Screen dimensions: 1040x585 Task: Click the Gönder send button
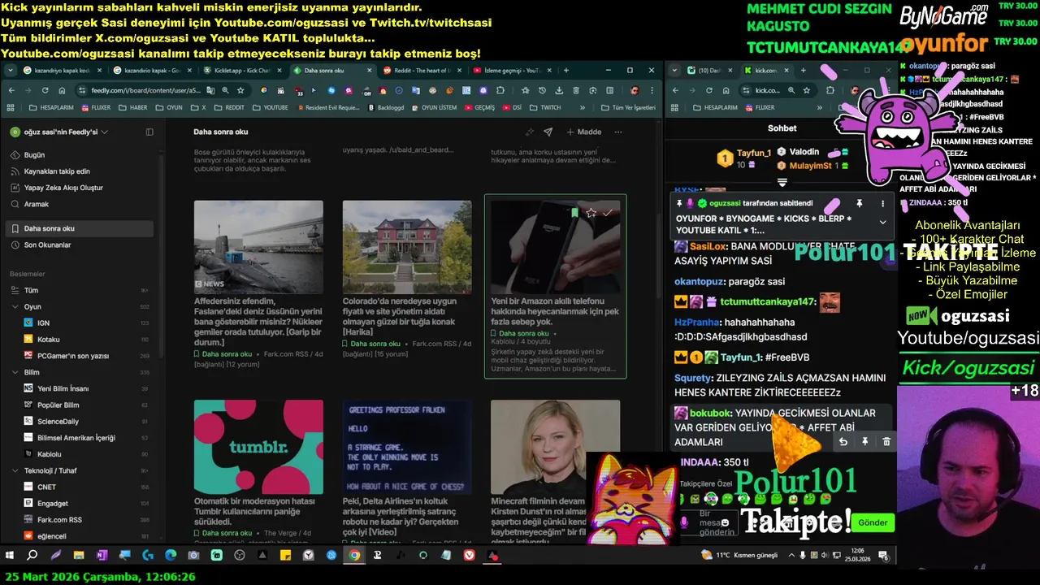pos(873,522)
